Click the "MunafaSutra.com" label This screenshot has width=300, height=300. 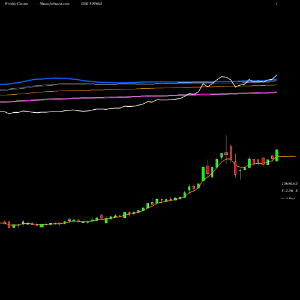coord(55,4)
